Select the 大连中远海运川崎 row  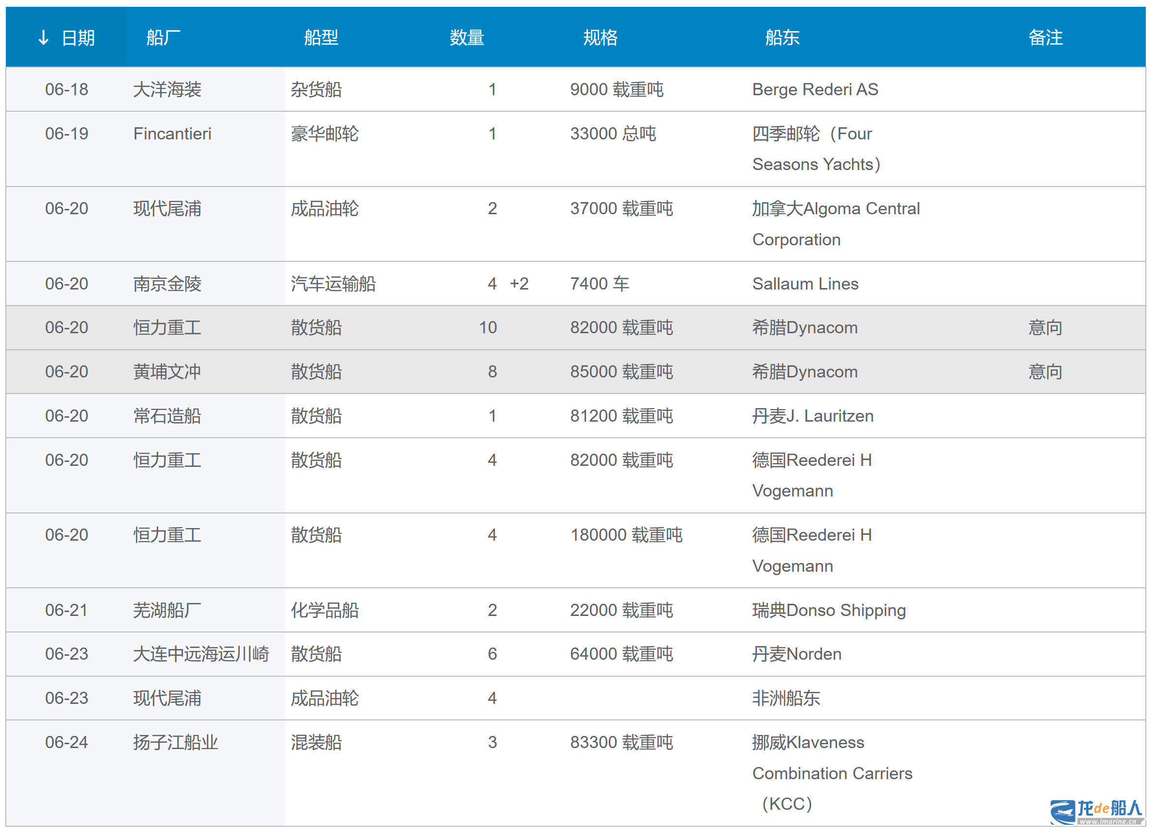point(201,654)
